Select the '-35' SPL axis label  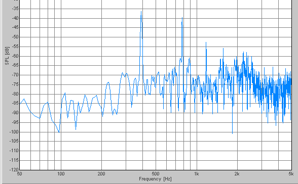15,9
